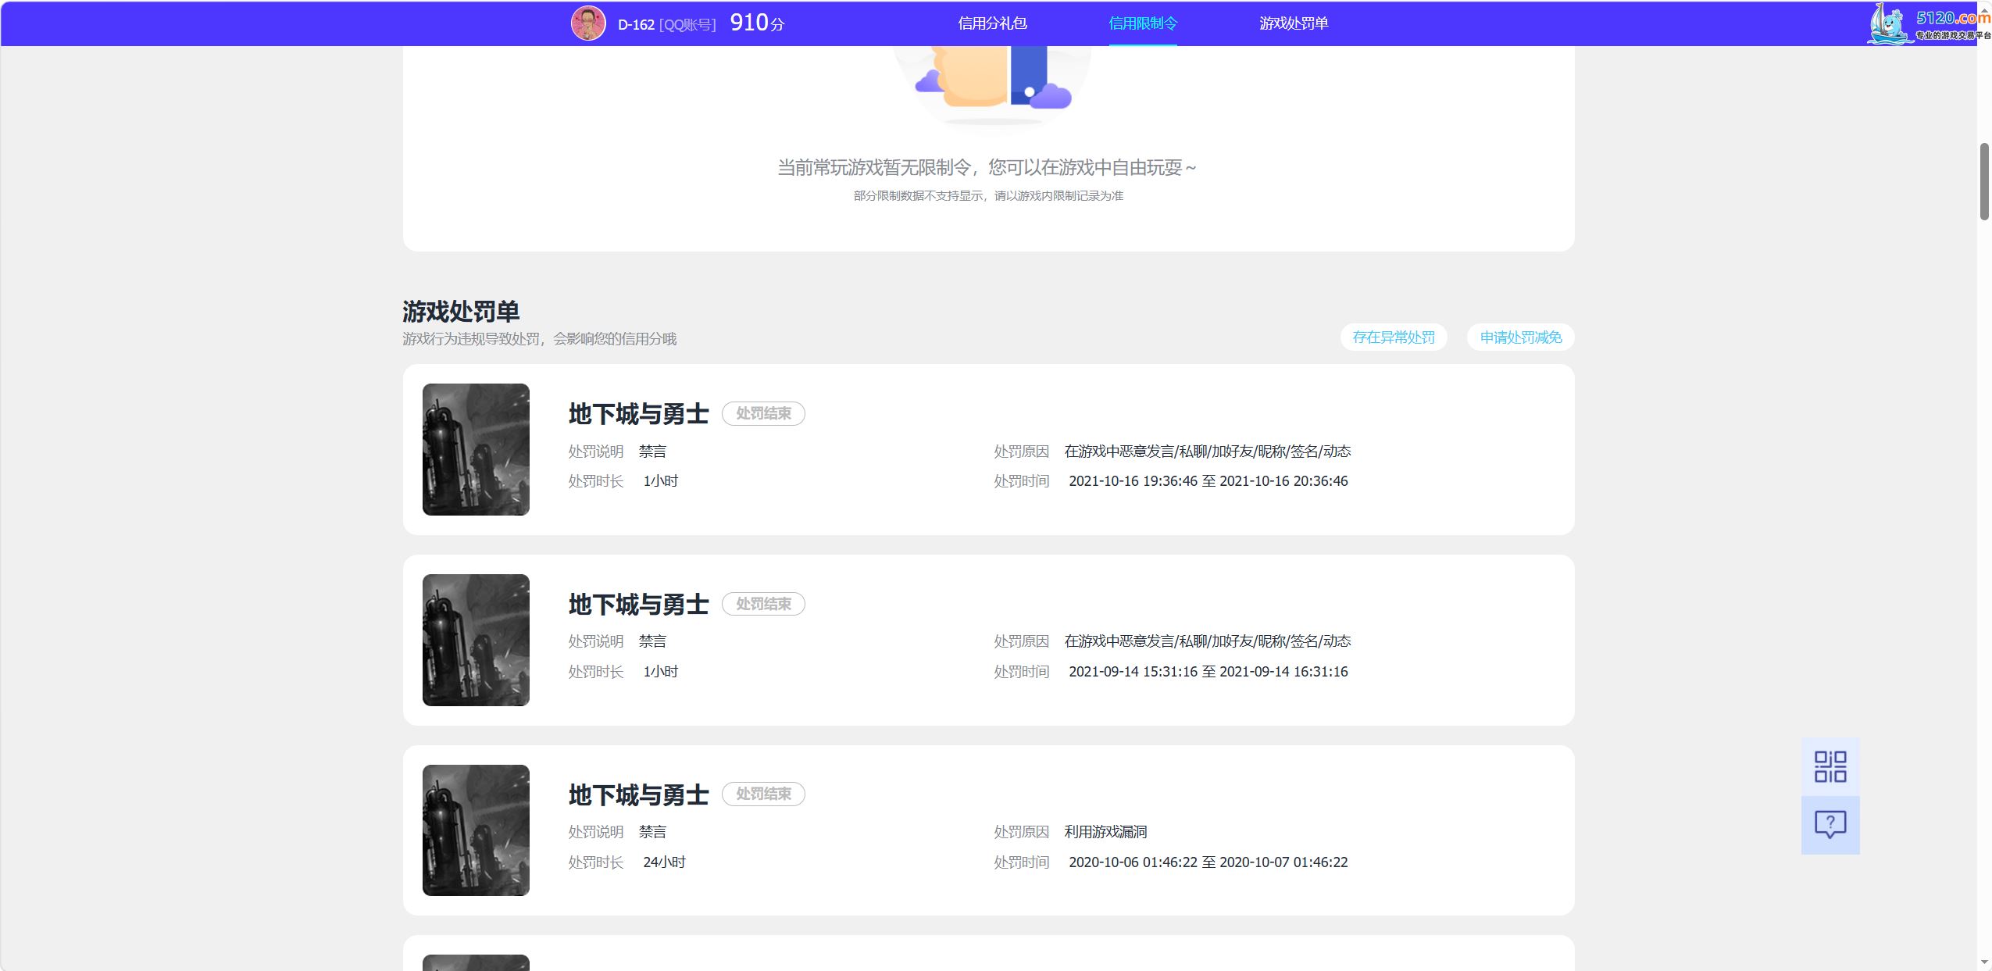Click the D-162 account name
The image size is (1992, 971).
[636, 24]
